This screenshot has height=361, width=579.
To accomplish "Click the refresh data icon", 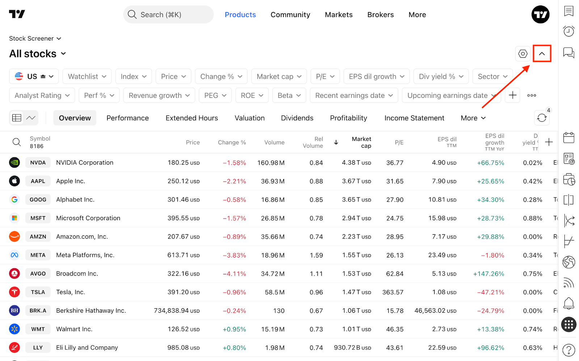I will pos(542,118).
